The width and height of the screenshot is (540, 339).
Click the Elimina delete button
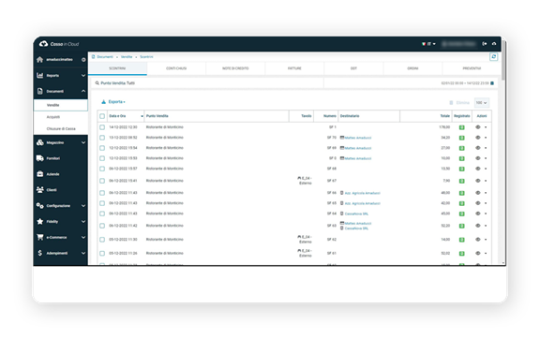[459, 103]
